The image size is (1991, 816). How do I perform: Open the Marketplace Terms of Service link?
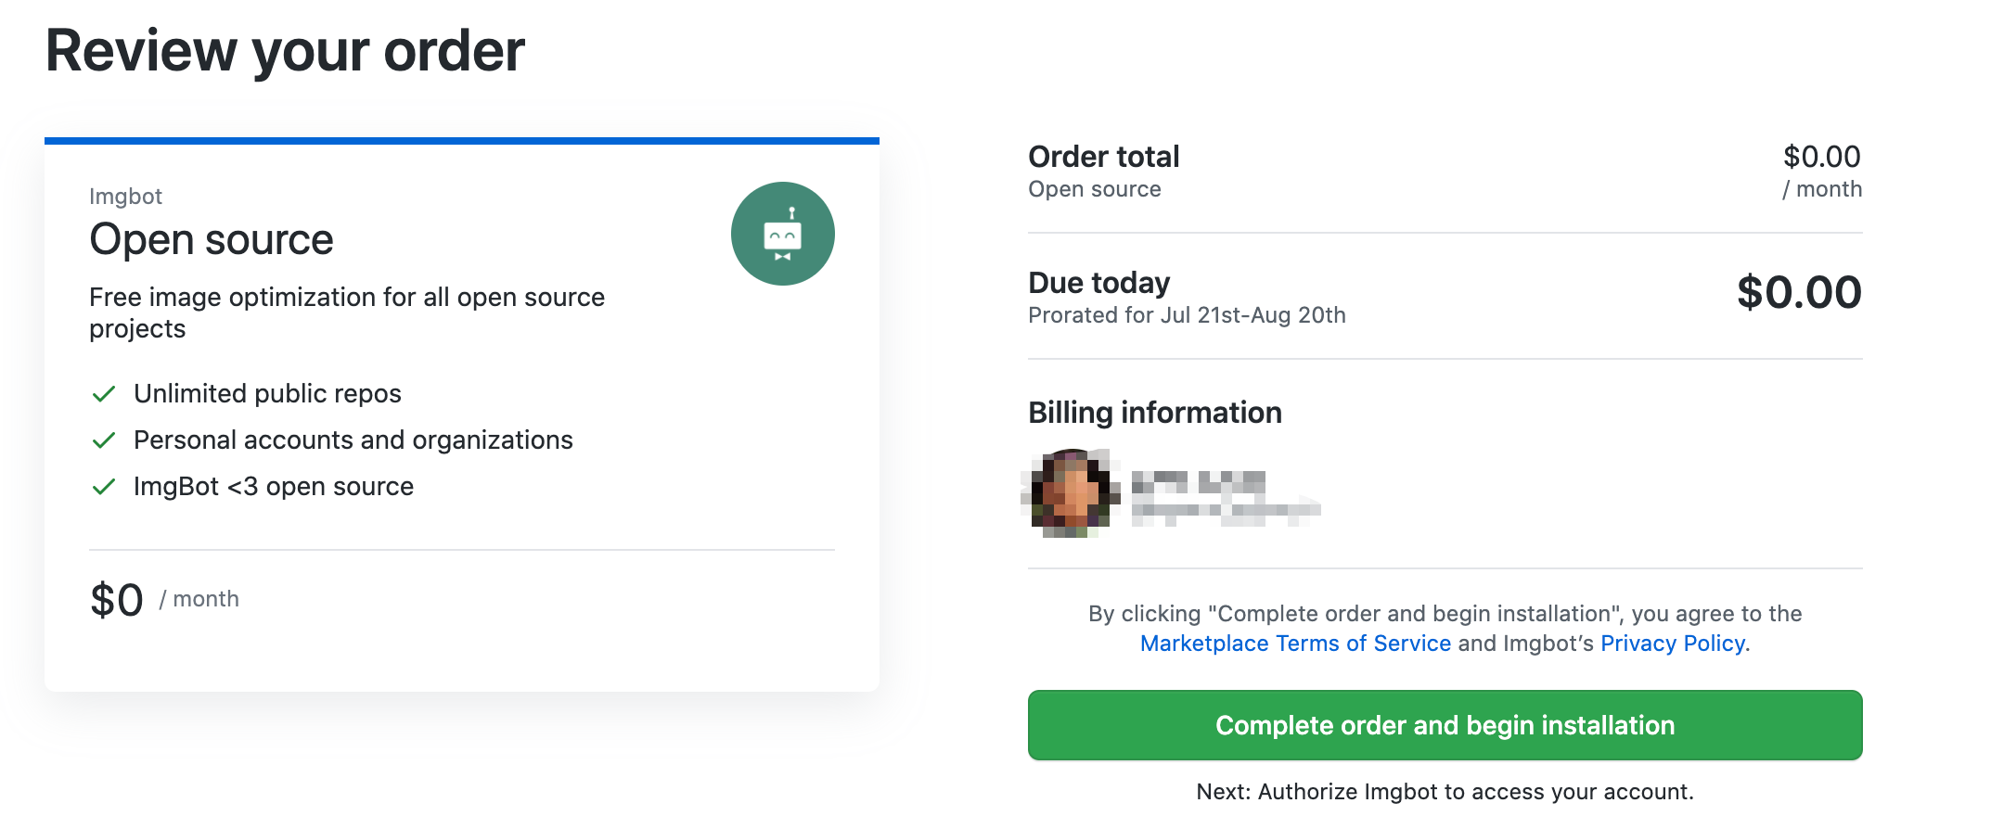[x=1295, y=644]
